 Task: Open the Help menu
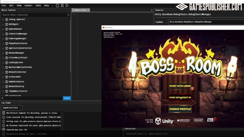point(46,5)
